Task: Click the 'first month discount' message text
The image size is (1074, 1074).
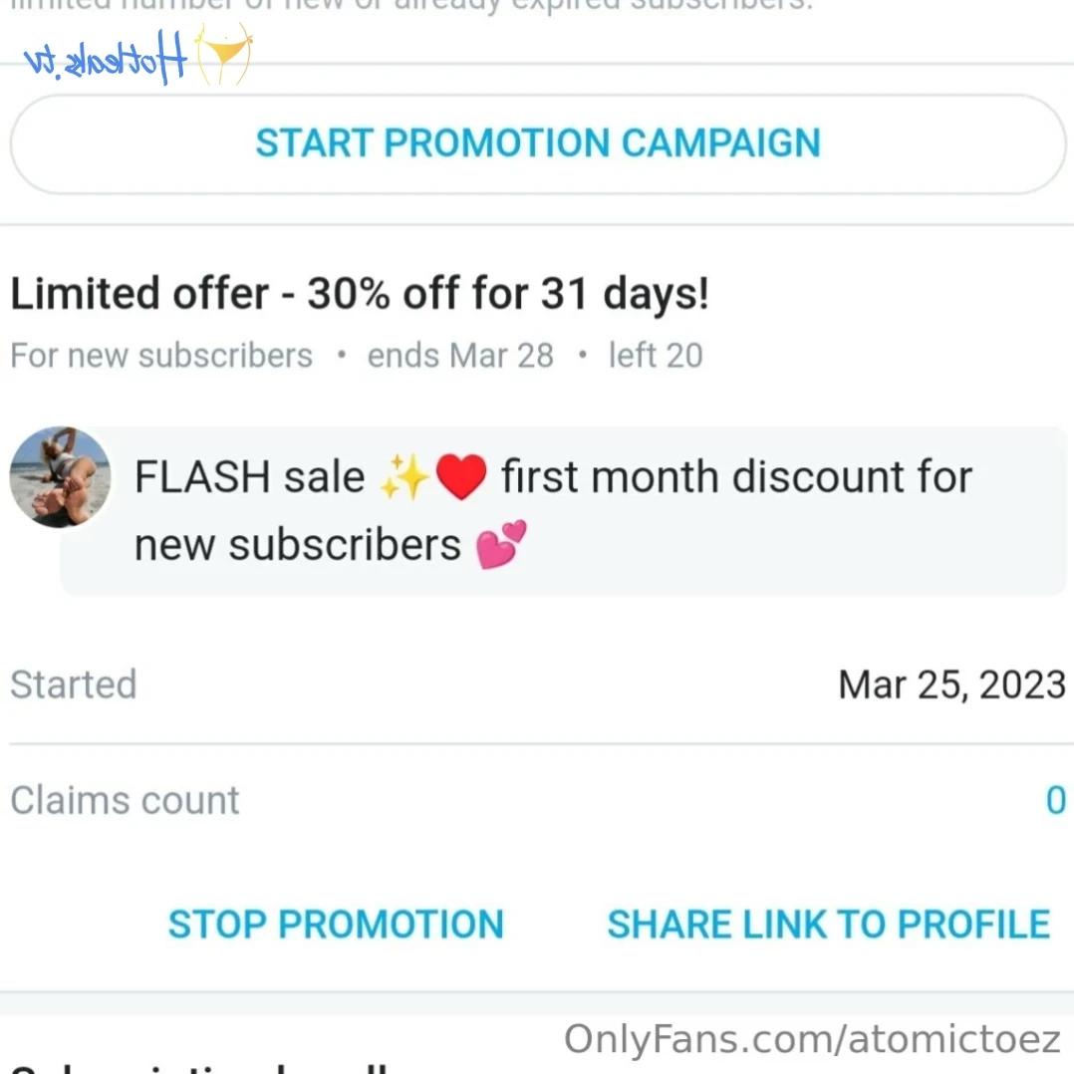Action: [x=736, y=477]
